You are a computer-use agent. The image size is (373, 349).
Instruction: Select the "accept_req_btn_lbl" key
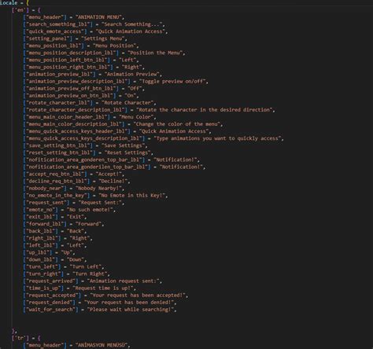56,174
